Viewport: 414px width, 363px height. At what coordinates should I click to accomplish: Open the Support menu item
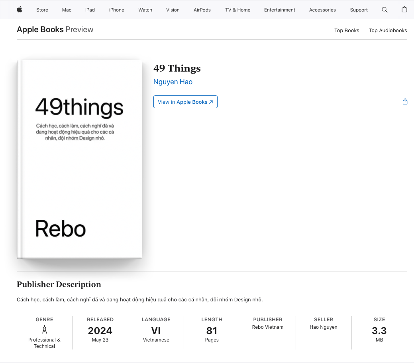359,10
